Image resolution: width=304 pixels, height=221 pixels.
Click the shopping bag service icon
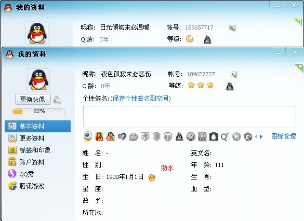tap(214, 136)
